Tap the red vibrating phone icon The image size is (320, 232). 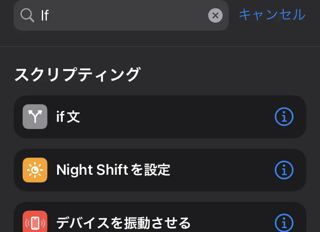click(35, 223)
